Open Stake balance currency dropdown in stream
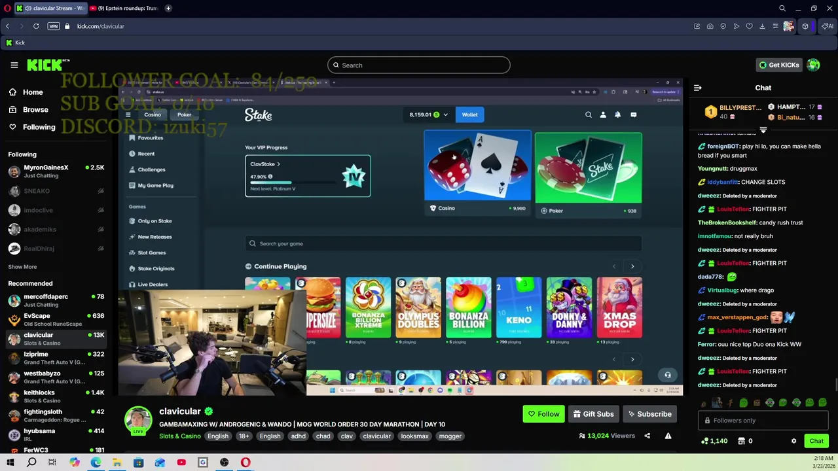Viewport: 838px width, 471px height. [445, 114]
